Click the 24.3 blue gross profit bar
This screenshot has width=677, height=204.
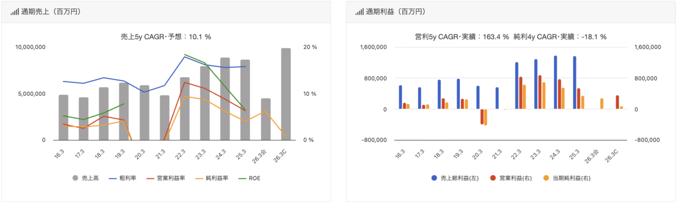pyautogui.click(x=556, y=82)
